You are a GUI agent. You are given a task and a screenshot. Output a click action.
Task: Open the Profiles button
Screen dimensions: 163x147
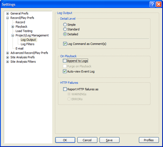pyautogui.click(x=149, y=140)
